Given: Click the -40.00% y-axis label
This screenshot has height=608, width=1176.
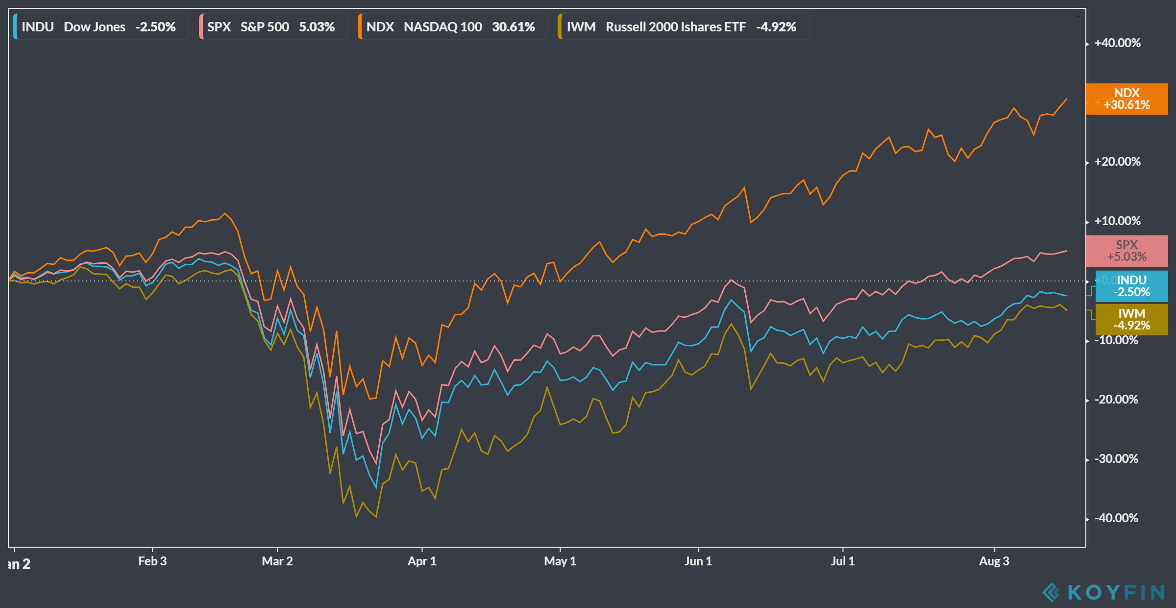Looking at the screenshot, I should [1116, 518].
